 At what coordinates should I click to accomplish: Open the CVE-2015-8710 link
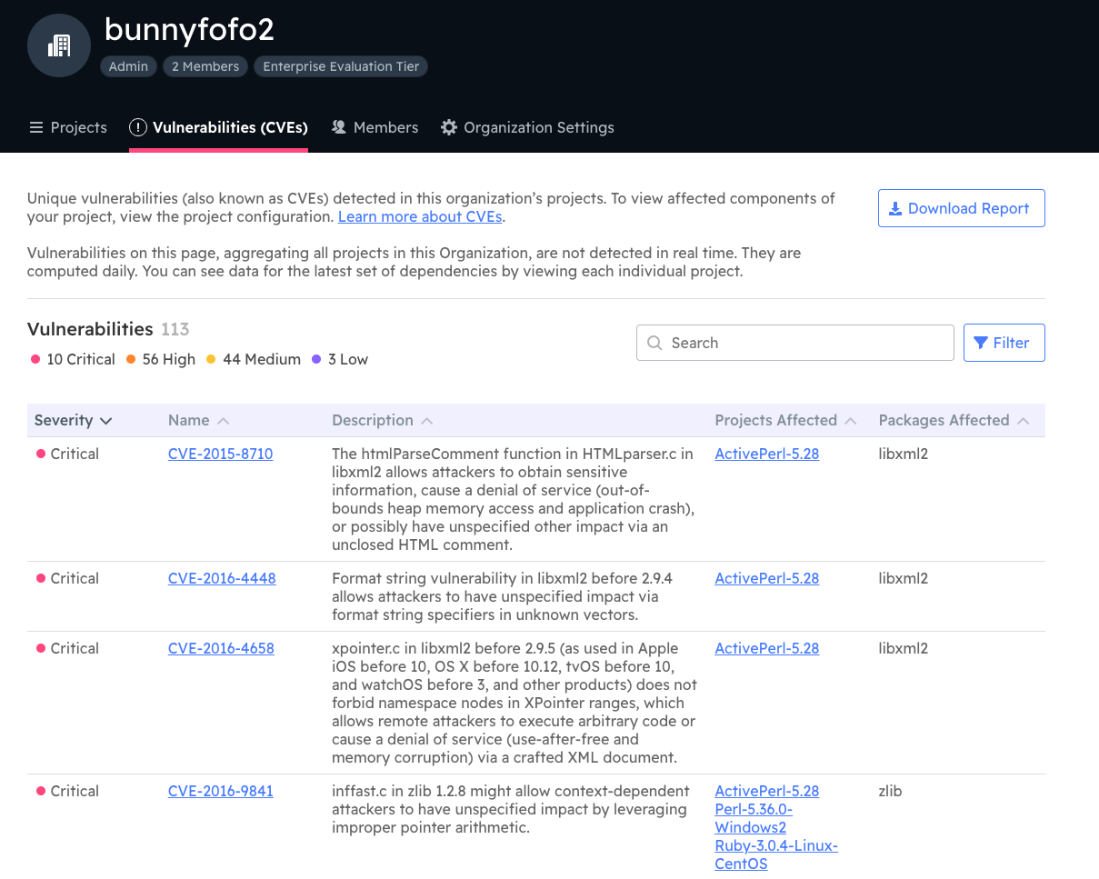click(x=220, y=454)
